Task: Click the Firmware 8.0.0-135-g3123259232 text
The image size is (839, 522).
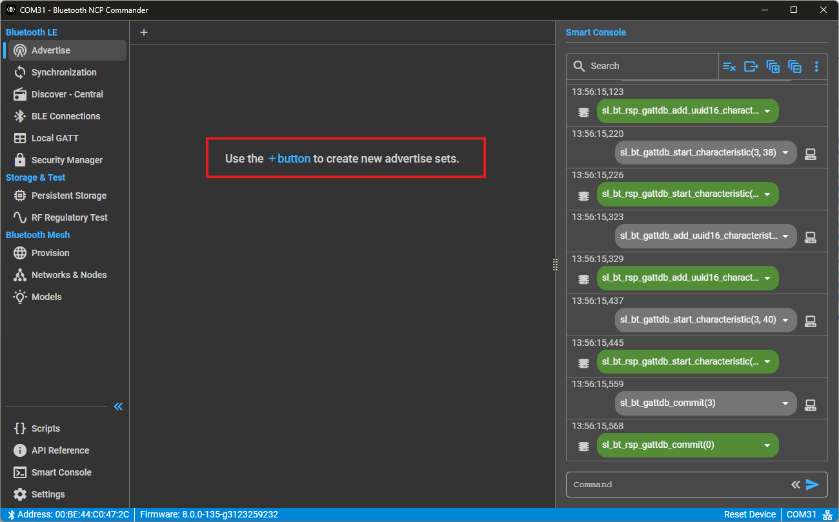Action: click(x=209, y=514)
